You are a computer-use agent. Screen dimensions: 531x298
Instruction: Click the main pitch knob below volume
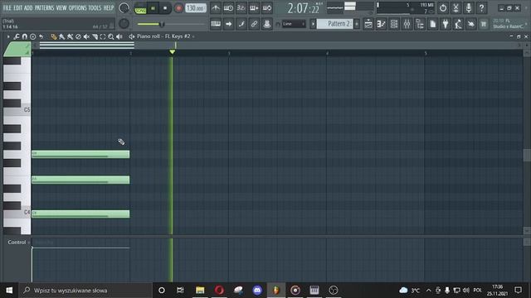tap(124, 23)
